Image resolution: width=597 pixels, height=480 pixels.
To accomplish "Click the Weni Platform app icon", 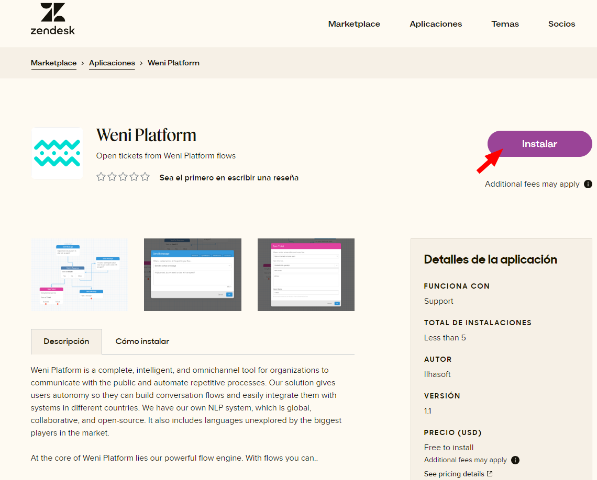I will click(57, 153).
